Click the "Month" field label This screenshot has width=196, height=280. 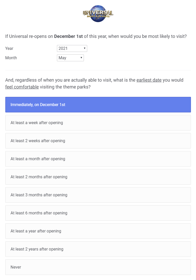tap(11, 58)
